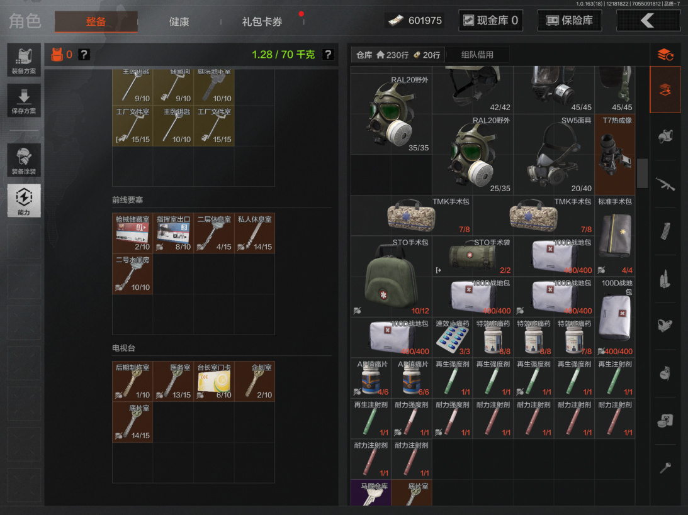This screenshot has width=688, height=515.
Task: Open 装备涂装 equipment skin icon
Action: pyautogui.click(x=24, y=160)
